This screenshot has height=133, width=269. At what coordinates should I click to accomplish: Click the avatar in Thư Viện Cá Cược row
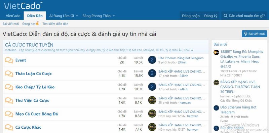[x=152, y=100]
